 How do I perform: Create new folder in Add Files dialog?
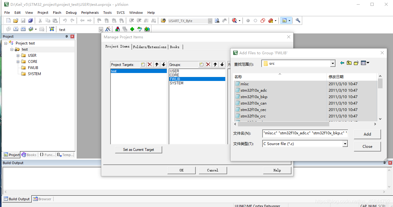(356, 63)
